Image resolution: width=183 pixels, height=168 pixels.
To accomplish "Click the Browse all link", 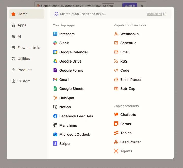I will [154, 14].
